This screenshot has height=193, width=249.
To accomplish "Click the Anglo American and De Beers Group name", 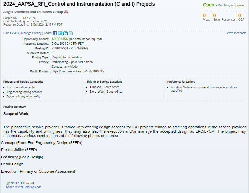I will tap(33, 12).
